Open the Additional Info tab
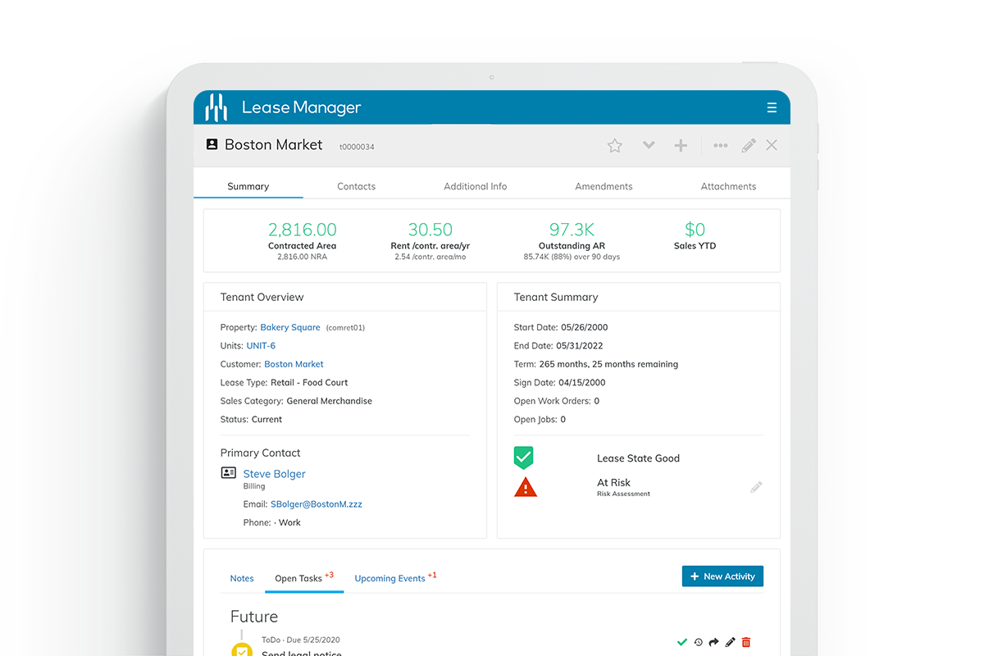The height and width of the screenshot is (656, 984). coord(476,186)
